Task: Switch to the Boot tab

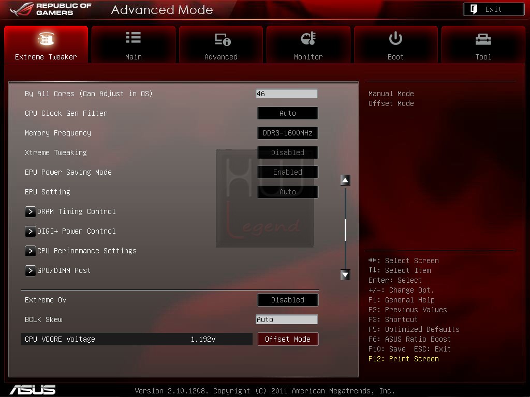Action: (395, 44)
